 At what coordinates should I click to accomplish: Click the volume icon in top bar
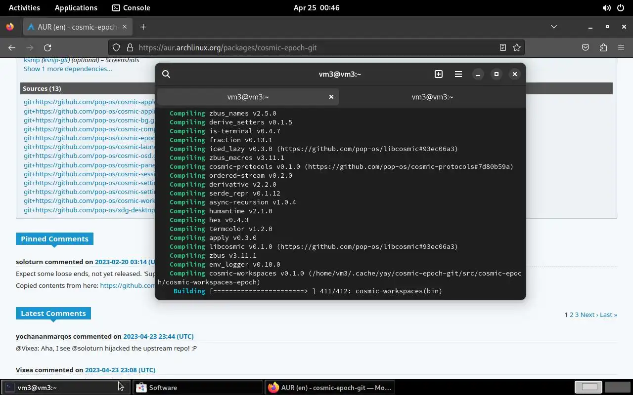pos(606,8)
